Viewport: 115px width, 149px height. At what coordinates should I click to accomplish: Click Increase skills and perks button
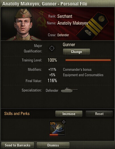69,114
